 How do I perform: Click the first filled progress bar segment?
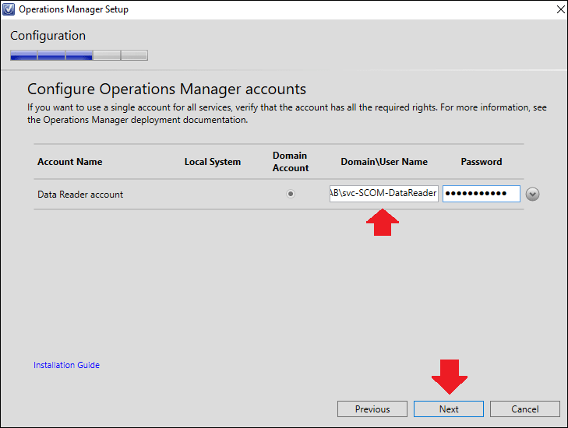pyautogui.click(x=24, y=55)
